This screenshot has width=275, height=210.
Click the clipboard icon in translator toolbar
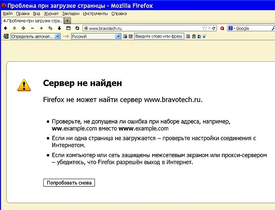(x=194, y=36)
